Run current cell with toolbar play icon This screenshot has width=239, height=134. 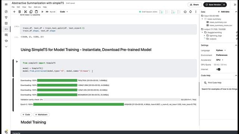pyautogui.click(x=42, y=12)
